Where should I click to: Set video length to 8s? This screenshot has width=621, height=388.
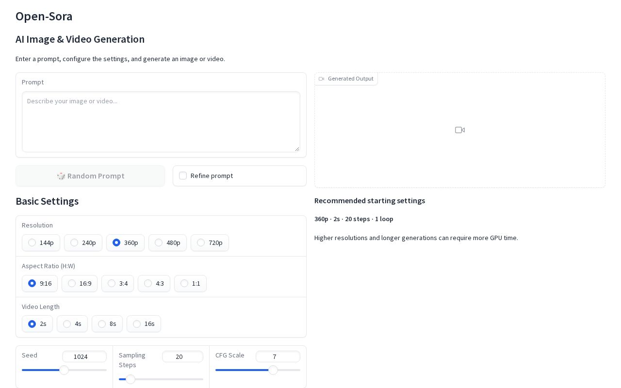pyautogui.click(x=107, y=323)
